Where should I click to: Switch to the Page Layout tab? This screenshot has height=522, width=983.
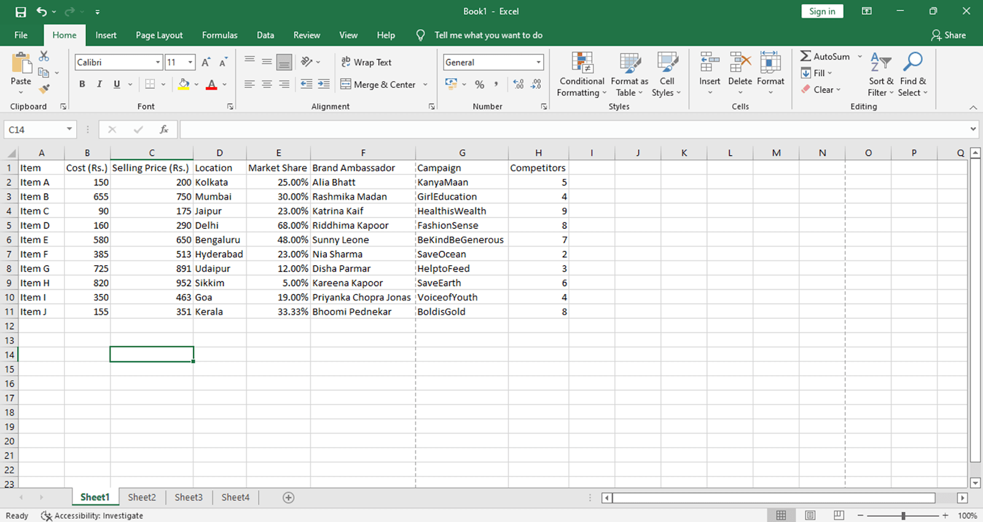159,35
